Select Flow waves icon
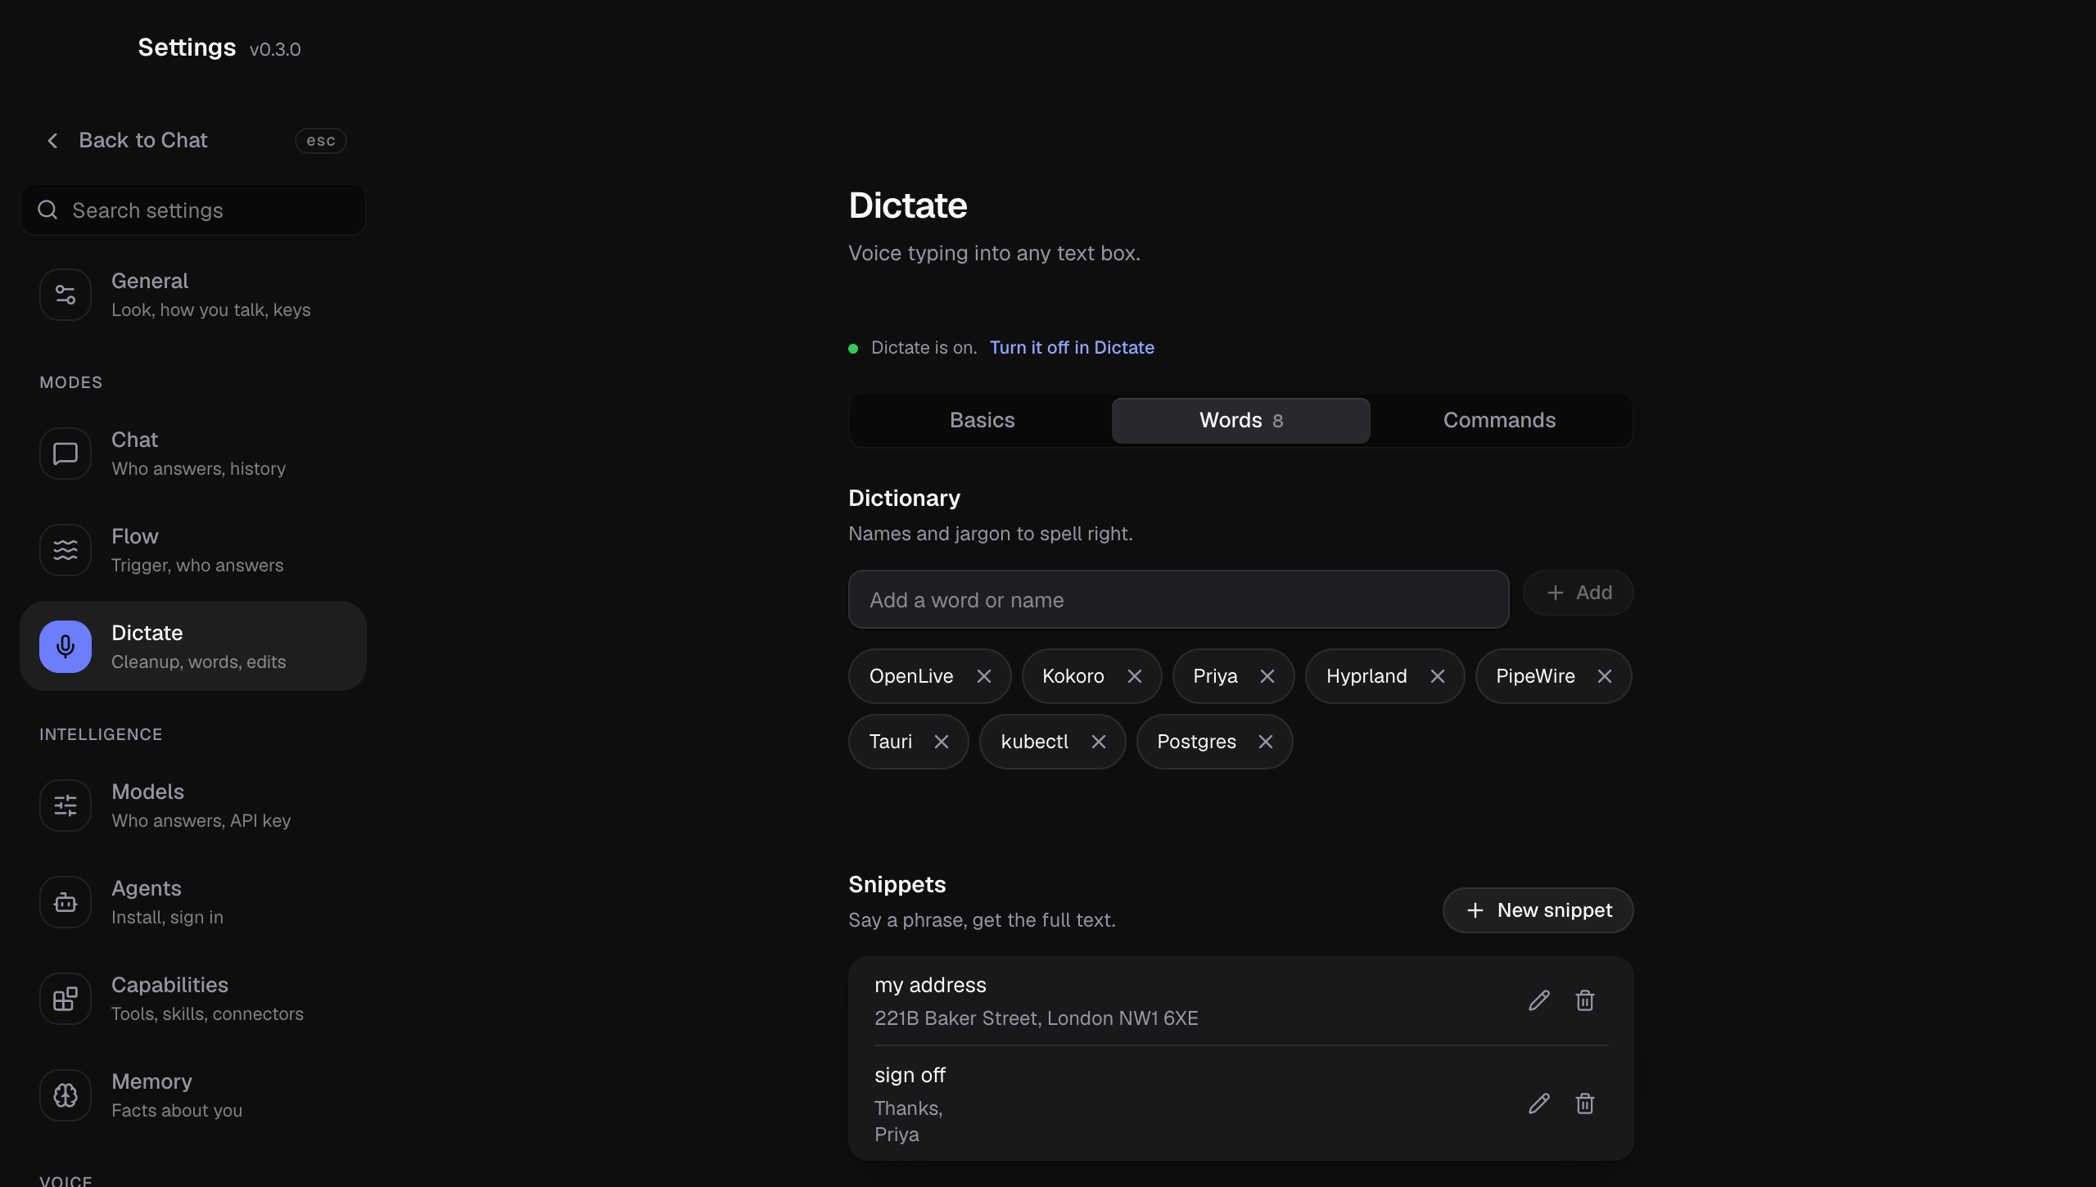This screenshot has height=1187, width=2096. click(65, 550)
